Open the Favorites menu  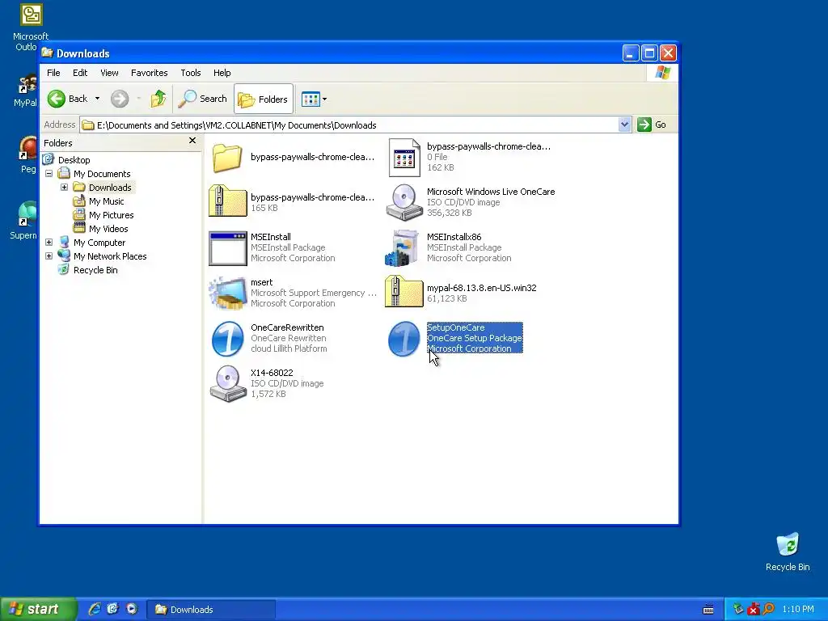tap(149, 73)
